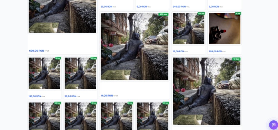Viewport: 278px width, 130px height.
Task: Open the cat statue image priced 699,00 RON
Action: [62, 16]
